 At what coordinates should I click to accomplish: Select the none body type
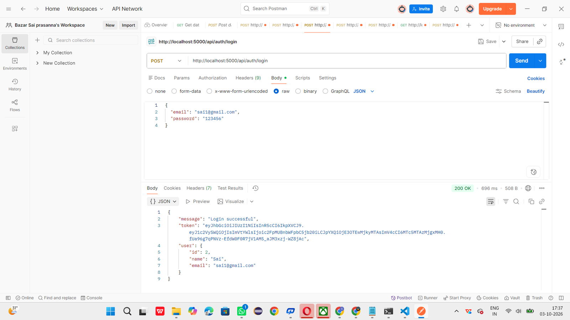[156, 91]
